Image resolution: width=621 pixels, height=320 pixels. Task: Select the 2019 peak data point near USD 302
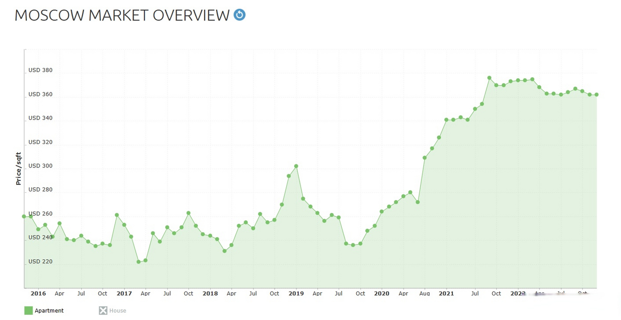pyautogui.click(x=296, y=166)
